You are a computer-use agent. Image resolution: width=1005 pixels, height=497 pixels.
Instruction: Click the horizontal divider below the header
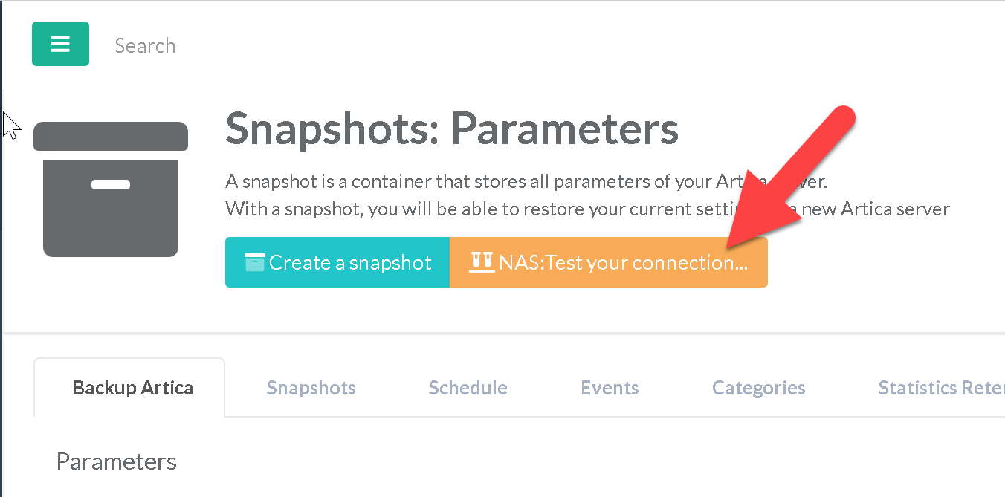pos(503,333)
